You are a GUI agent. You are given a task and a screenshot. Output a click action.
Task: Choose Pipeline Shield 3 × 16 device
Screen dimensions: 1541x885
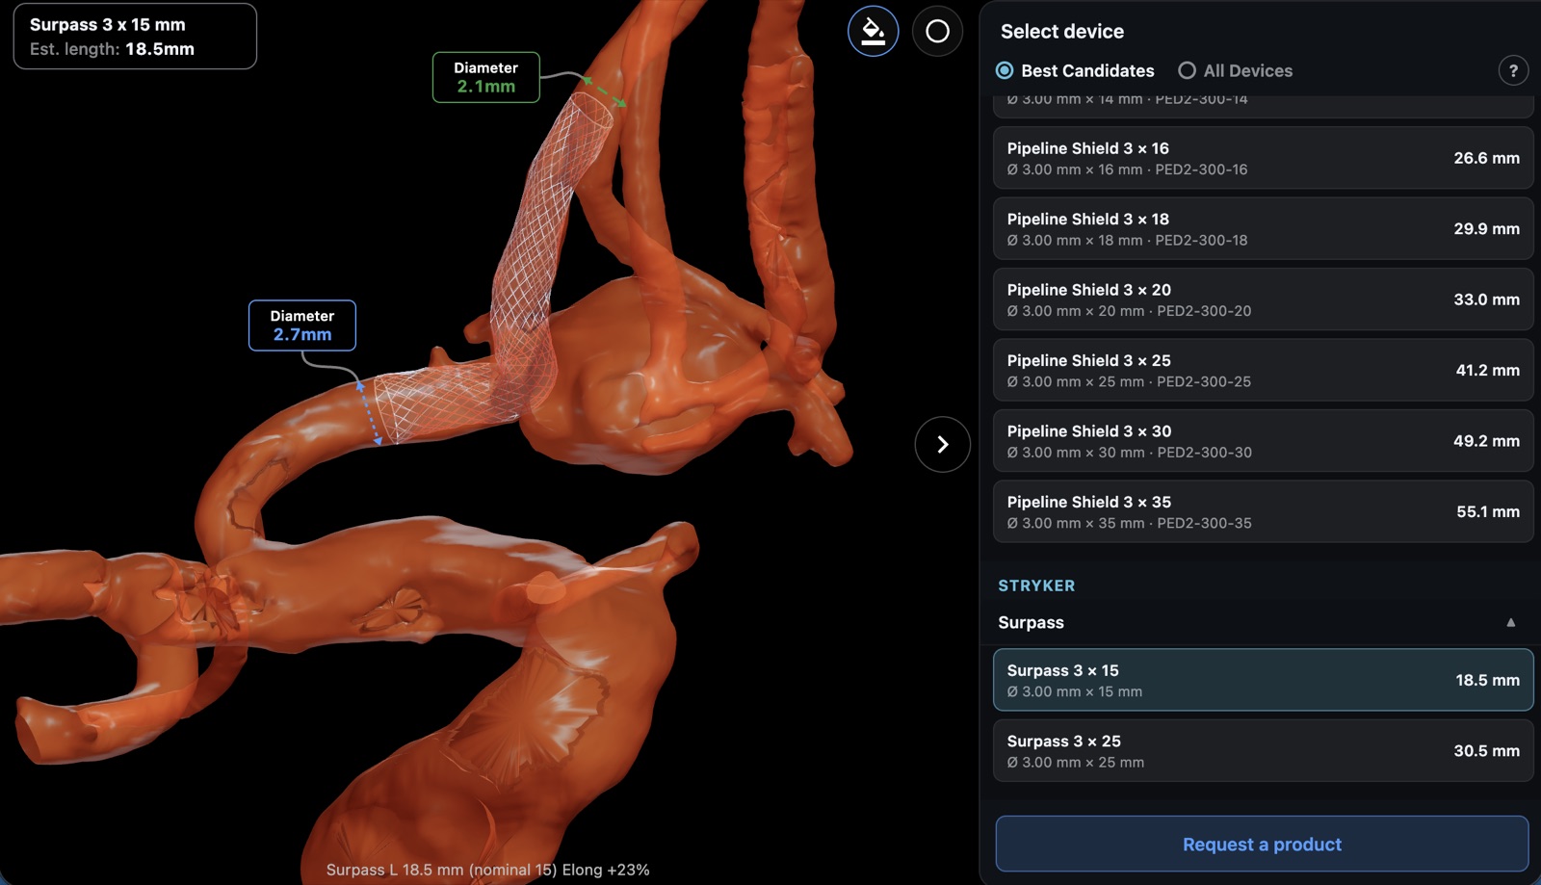tap(1263, 158)
